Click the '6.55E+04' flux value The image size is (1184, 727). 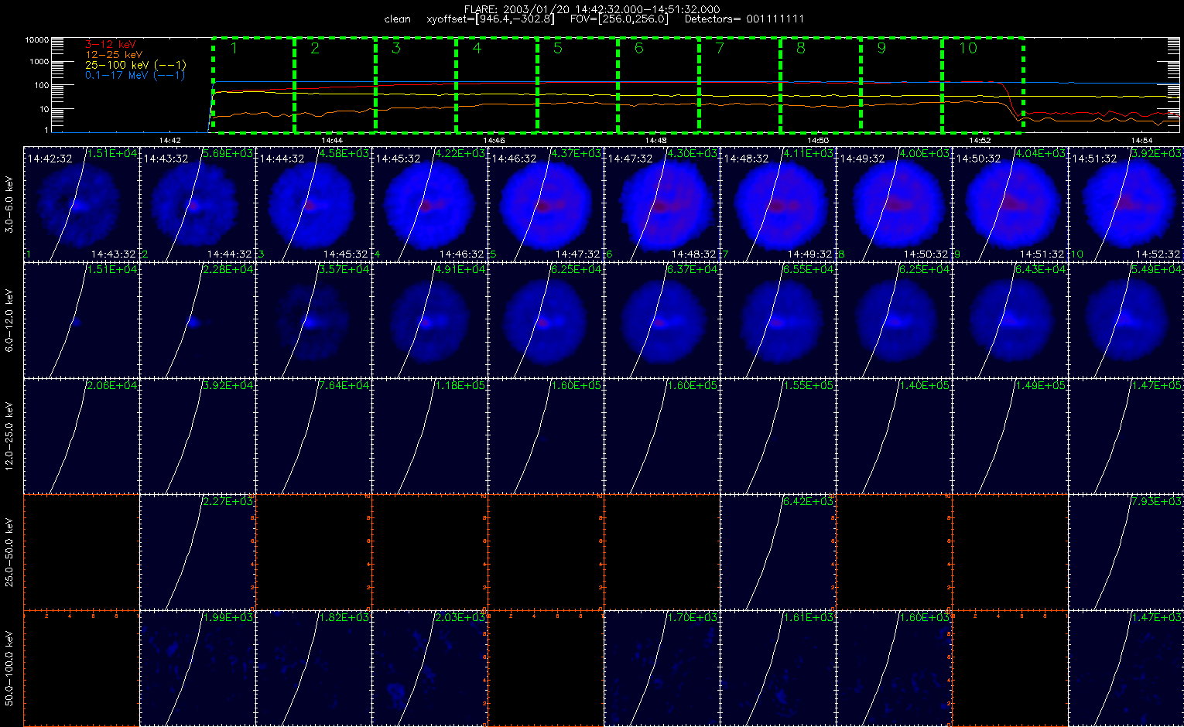pos(809,269)
